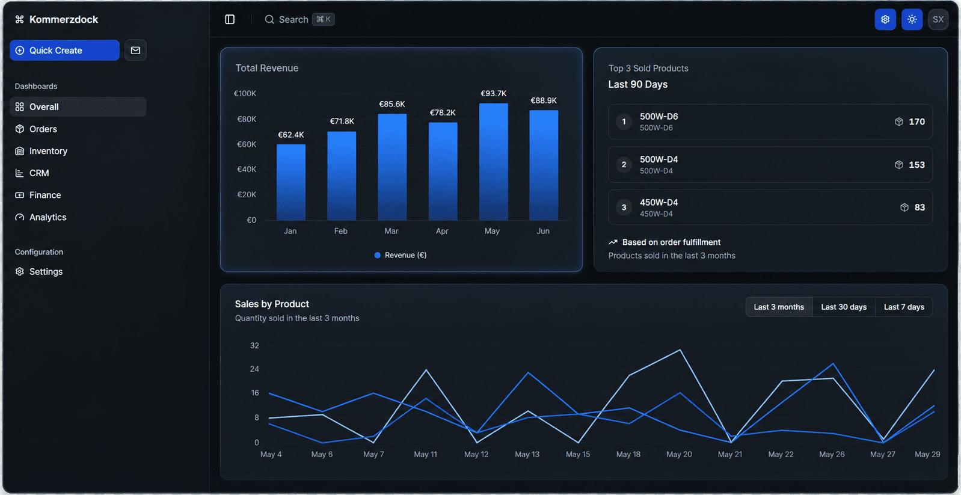Toggle the sidebar panel icon
Viewport: 961px width, 495px height.
point(230,19)
